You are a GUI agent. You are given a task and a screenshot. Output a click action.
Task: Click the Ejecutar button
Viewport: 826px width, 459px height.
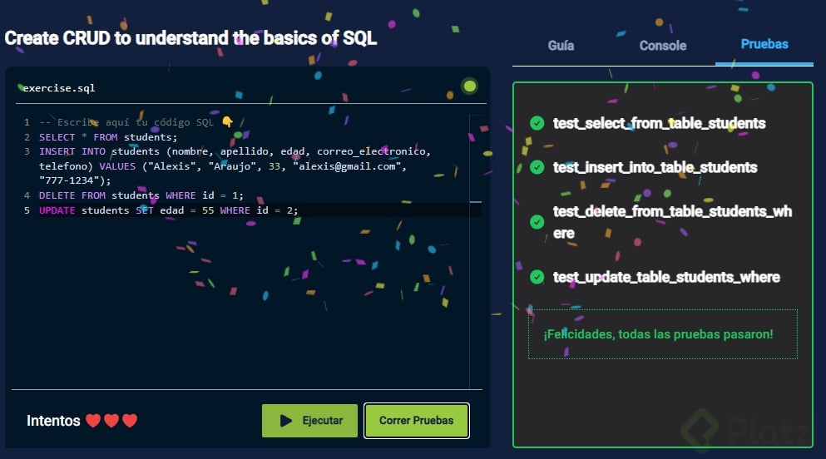click(309, 421)
